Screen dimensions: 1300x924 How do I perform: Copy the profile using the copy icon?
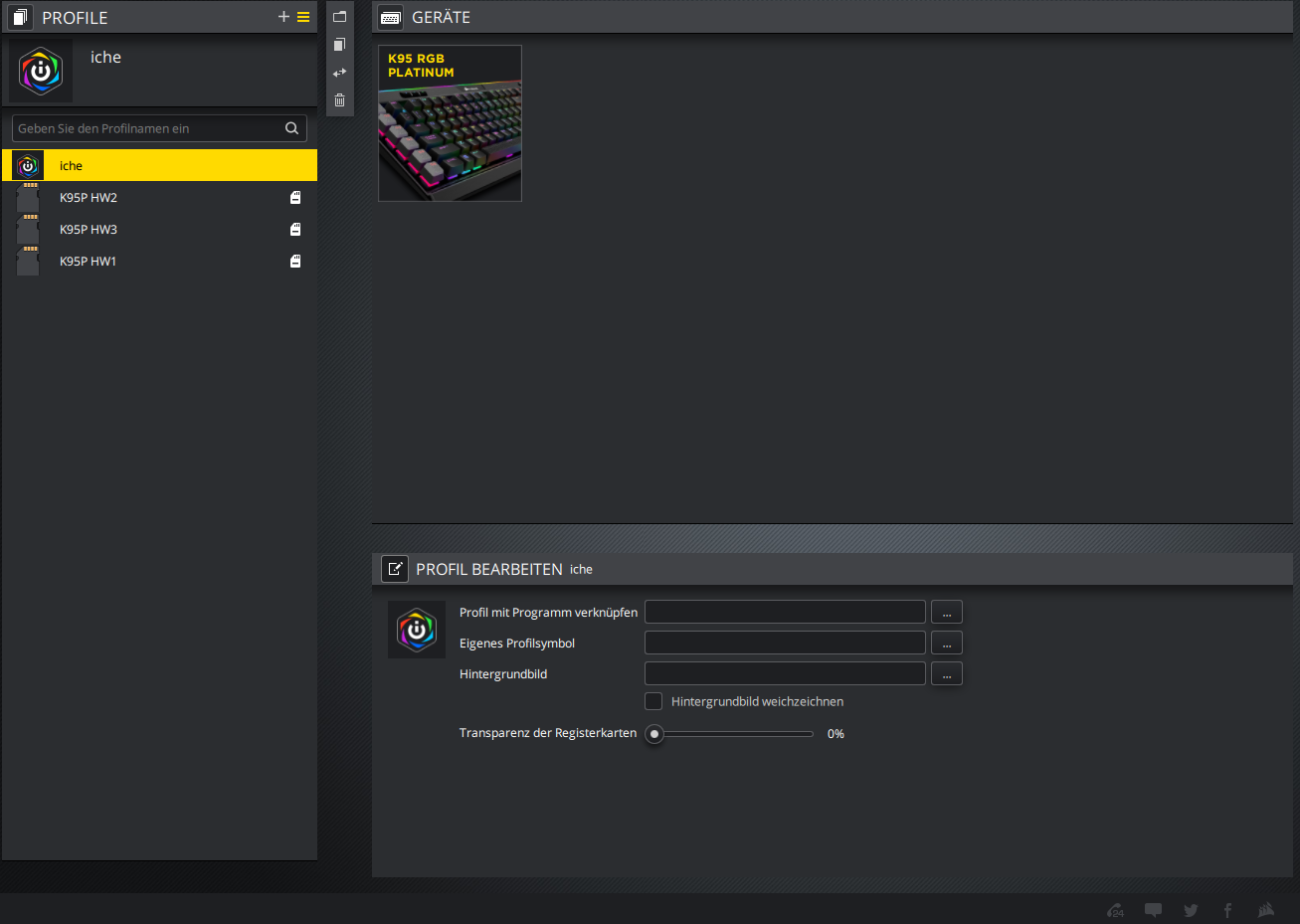339,45
